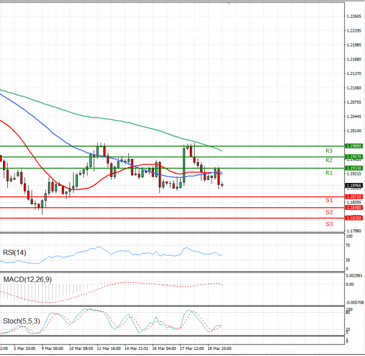The height and width of the screenshot is (356, 365).
Task: Click the 1.21985 price axis value
Action: pos(354,44)
